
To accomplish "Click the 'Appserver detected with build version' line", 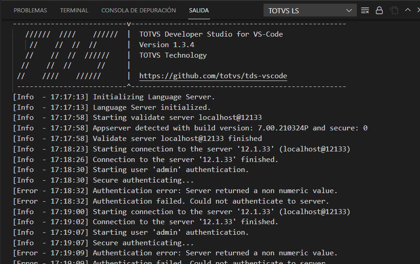I will (190, 128).
